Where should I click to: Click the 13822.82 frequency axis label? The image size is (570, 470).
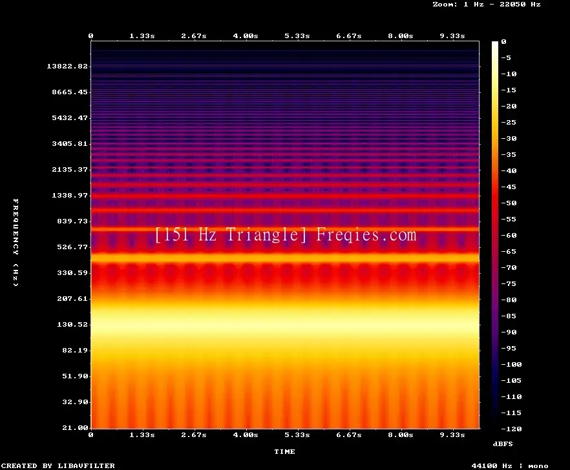[x=67, y=66]
